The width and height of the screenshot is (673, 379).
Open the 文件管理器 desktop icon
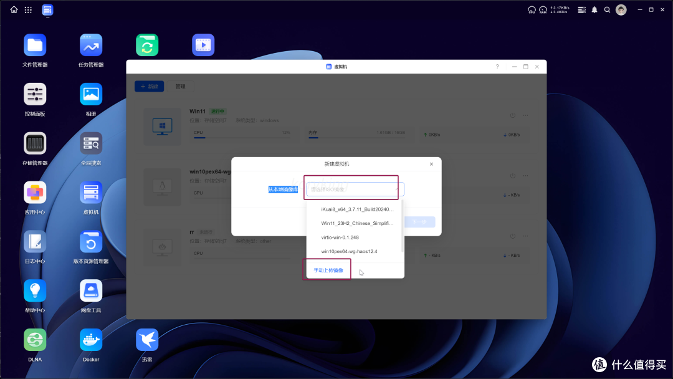click(35, 45)
